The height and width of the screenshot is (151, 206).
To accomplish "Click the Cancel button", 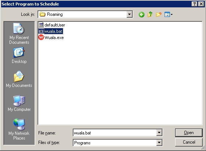I will coord(189,142).
